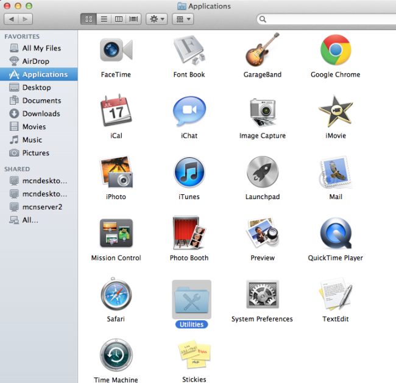Click the Google Chrome label text
The image size is (396, 383).
(x=336, y=74)
